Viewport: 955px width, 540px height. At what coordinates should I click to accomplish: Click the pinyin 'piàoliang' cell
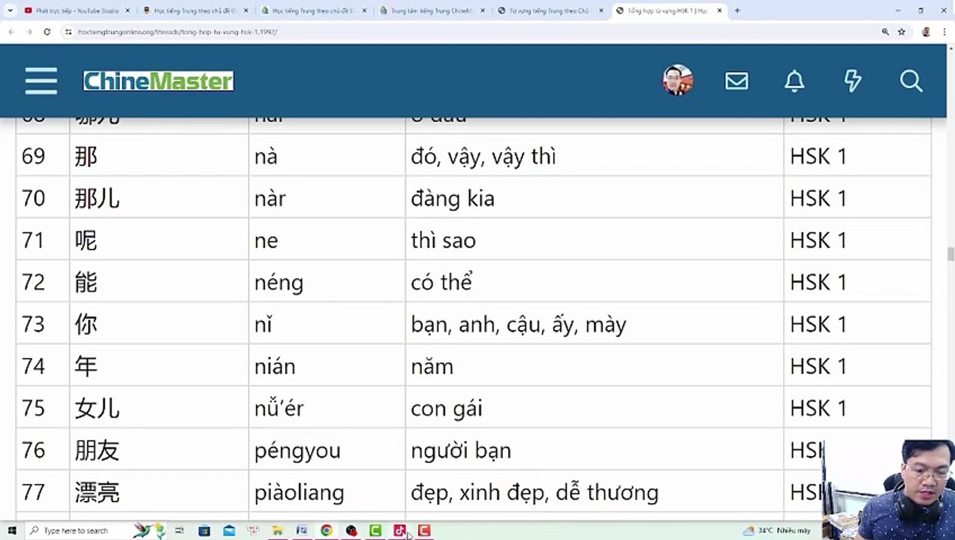coord(327,492)
